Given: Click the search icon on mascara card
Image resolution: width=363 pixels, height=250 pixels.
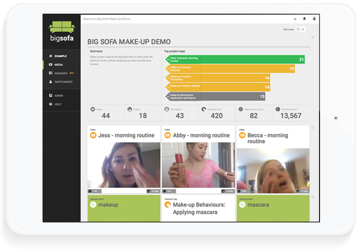Looking at the screenshot, I should coord(242,205).
